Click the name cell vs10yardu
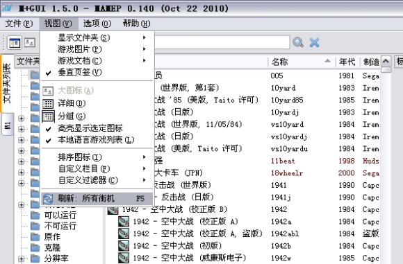Screen dimensions: 403x264 (x=289, y=149)
